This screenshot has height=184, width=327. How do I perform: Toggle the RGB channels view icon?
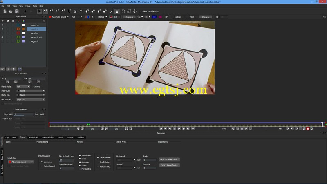(x=87, y=17)
